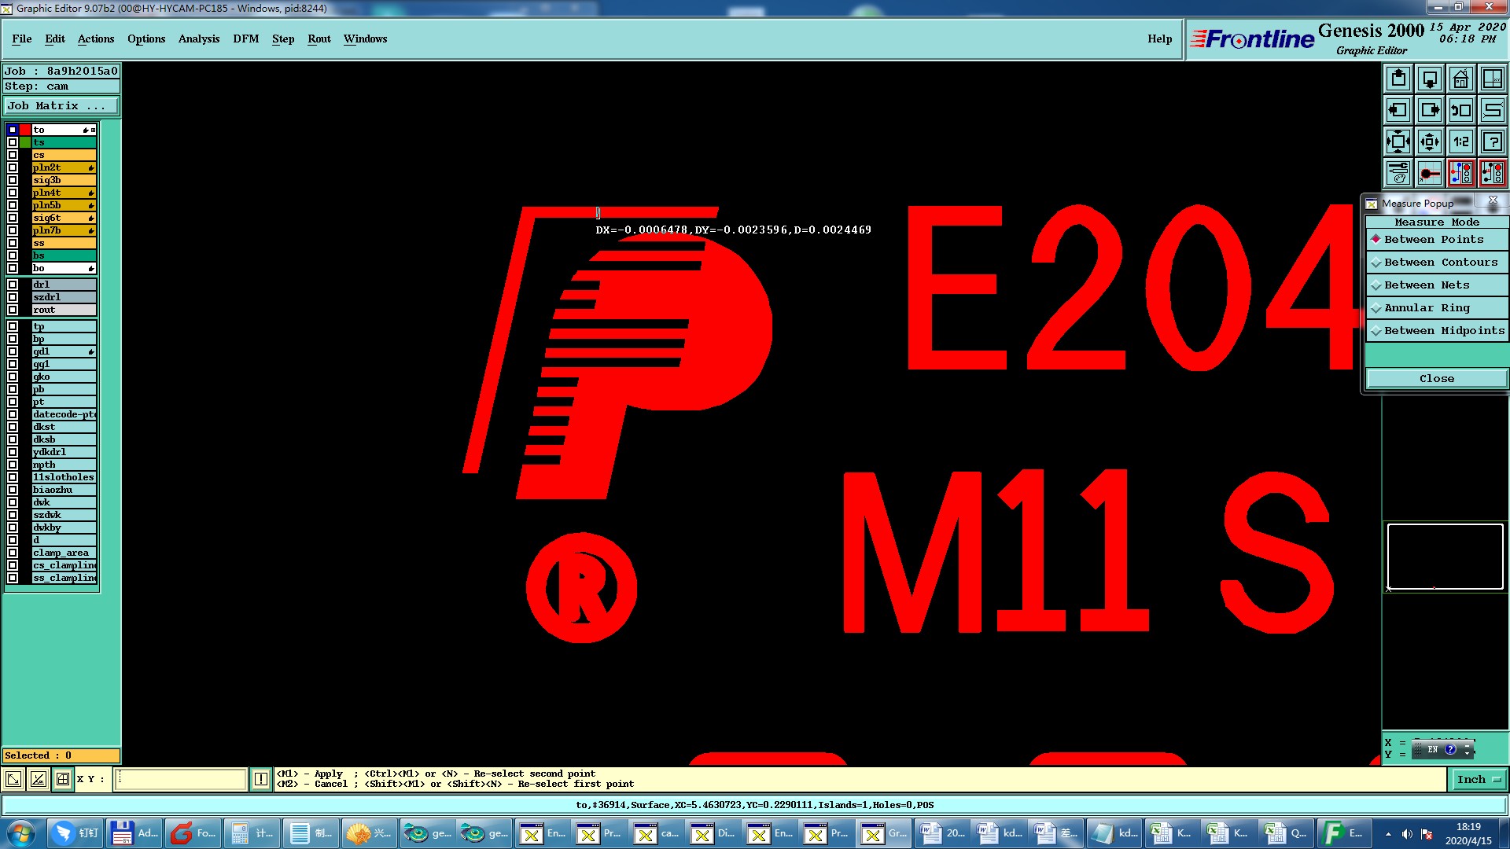Screen dimensions: 1510x849
Task: Click the 1:2 zoom scale icon
Action: (x=1460, y=141)
